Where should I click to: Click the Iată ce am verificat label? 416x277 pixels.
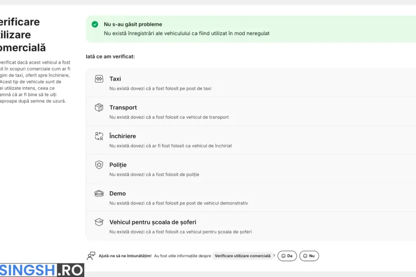click(111, 56)
